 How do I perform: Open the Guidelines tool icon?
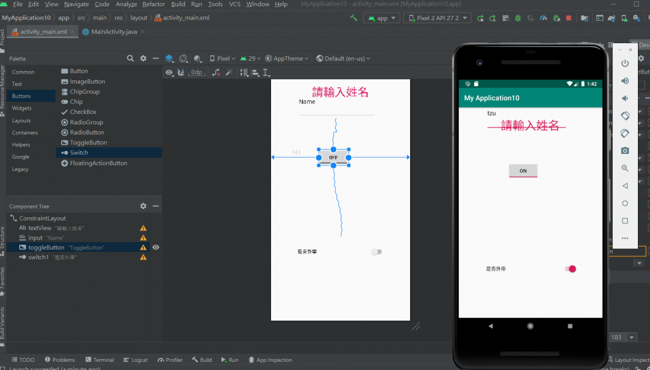(x=266, y=73)
